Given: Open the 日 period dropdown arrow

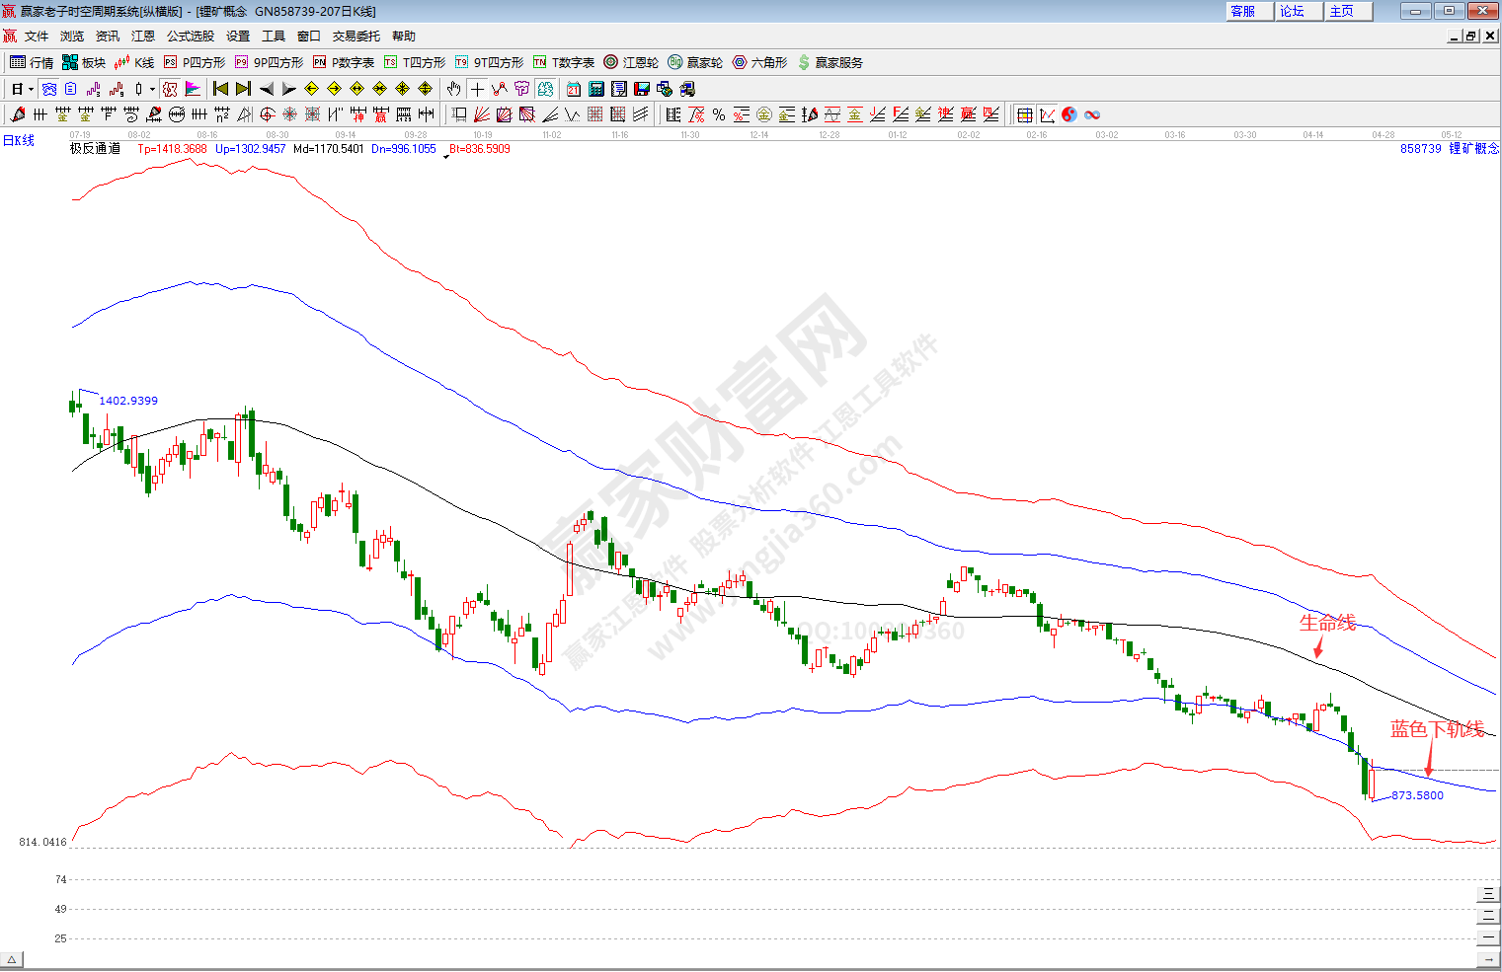Looking at the screenshot, I should click(31, 89).
